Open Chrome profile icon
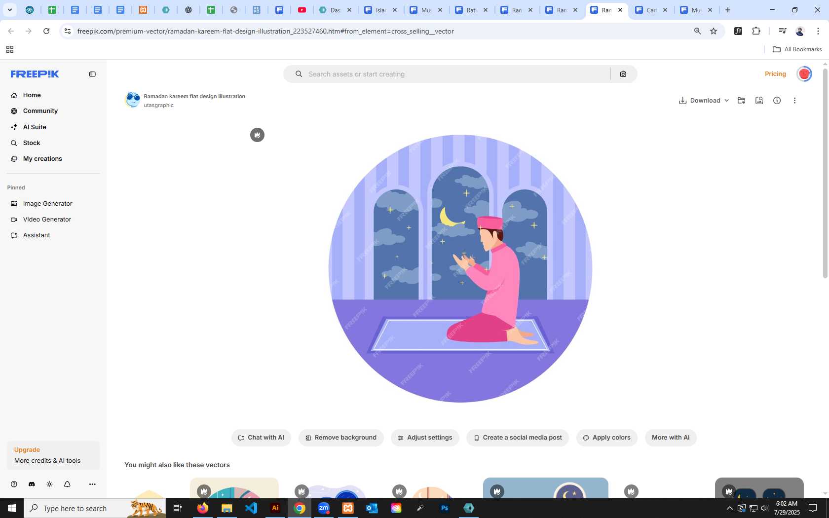The width and height of the screenshot is (829, 518). point(800,31)
